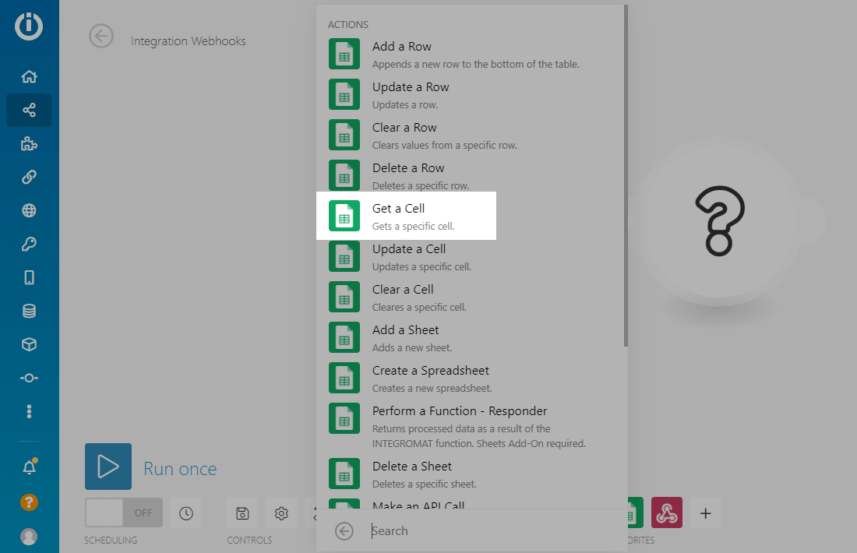Image resolution: width=857 pixels, height=553 pixels.
Task: Choose Clear a Row action
Action: [471, 135]
